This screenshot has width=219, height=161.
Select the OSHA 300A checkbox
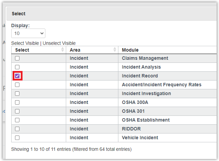point(17,102)
